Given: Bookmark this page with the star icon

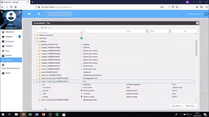Looking at the screenshot, I should click(x=177, y=7).
